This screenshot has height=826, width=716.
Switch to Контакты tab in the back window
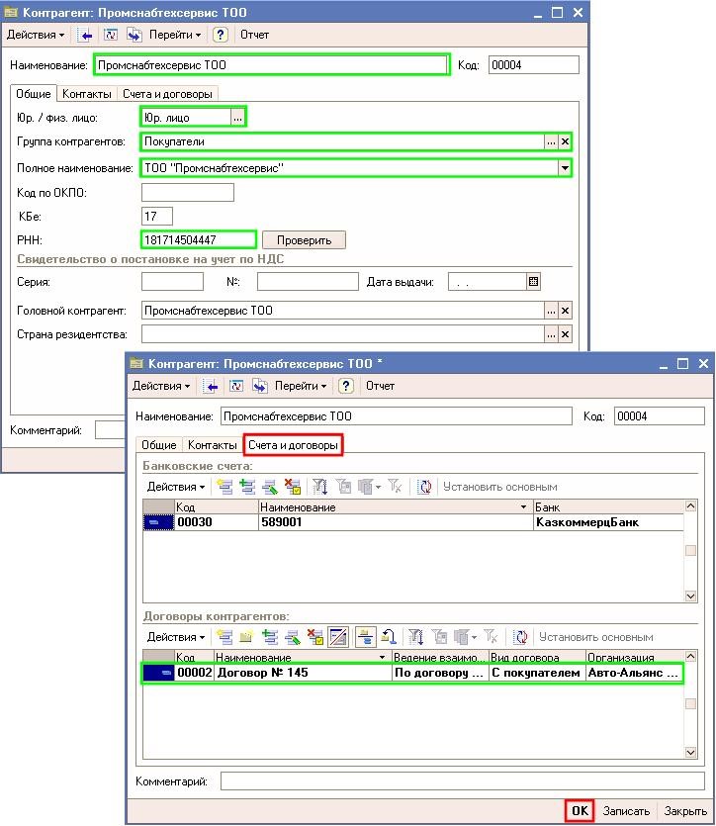point(86,94)
